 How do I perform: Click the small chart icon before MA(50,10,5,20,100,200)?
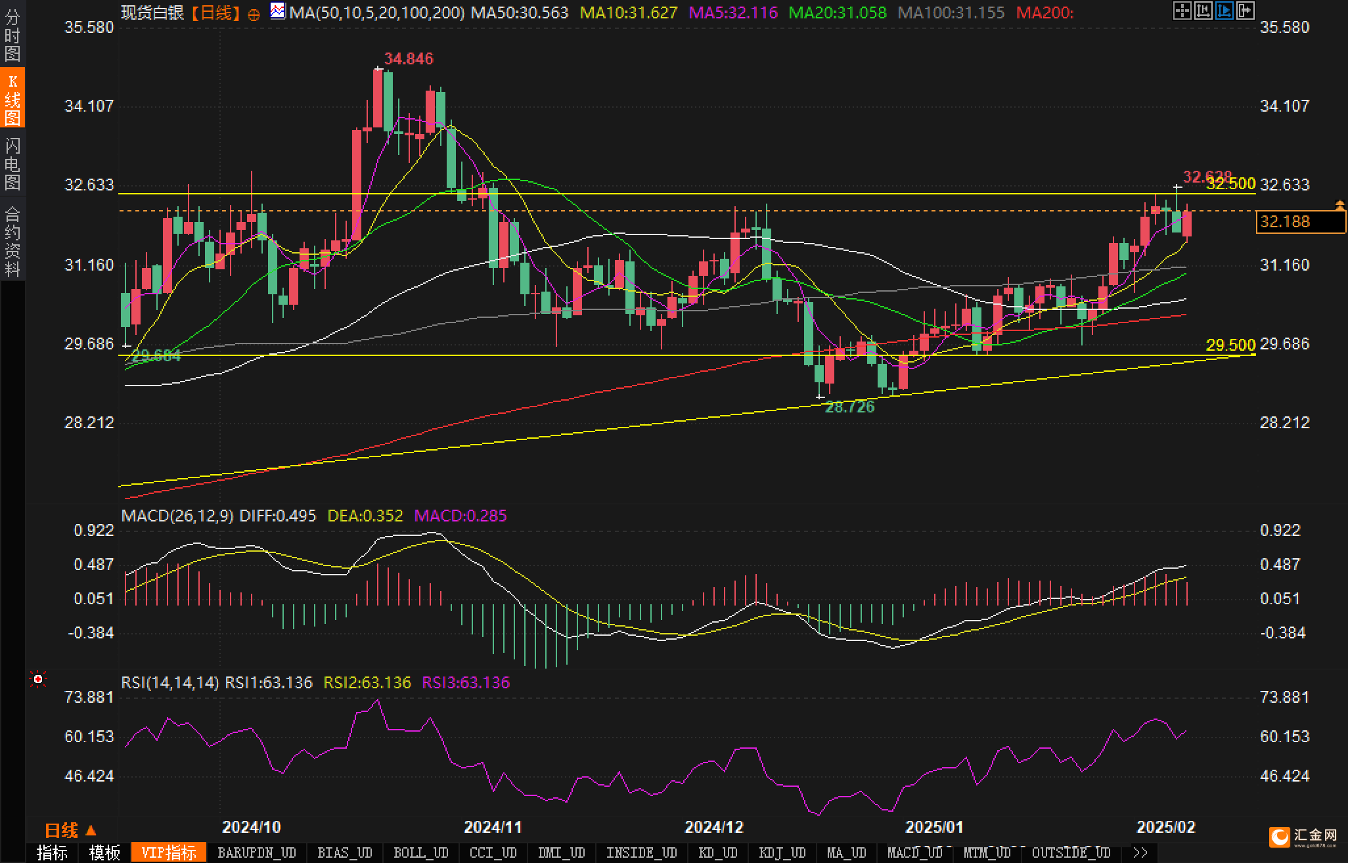tap(278, 11)
